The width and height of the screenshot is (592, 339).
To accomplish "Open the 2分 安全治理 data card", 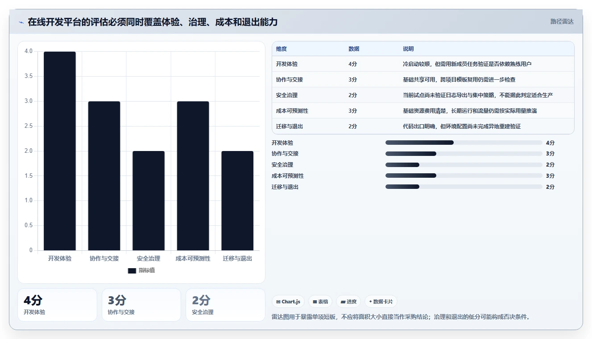I will coord(225,305).
